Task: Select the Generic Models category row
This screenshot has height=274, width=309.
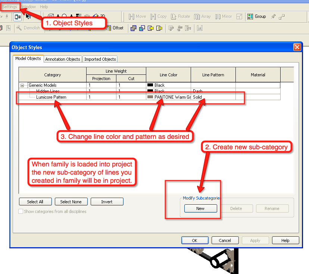Action: click(150, 85)
